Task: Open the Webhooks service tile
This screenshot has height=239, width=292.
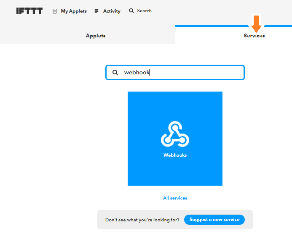Action: 175,139
